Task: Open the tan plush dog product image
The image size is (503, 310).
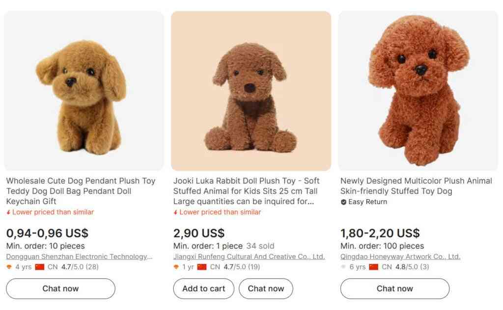Action: click(84, 91)
